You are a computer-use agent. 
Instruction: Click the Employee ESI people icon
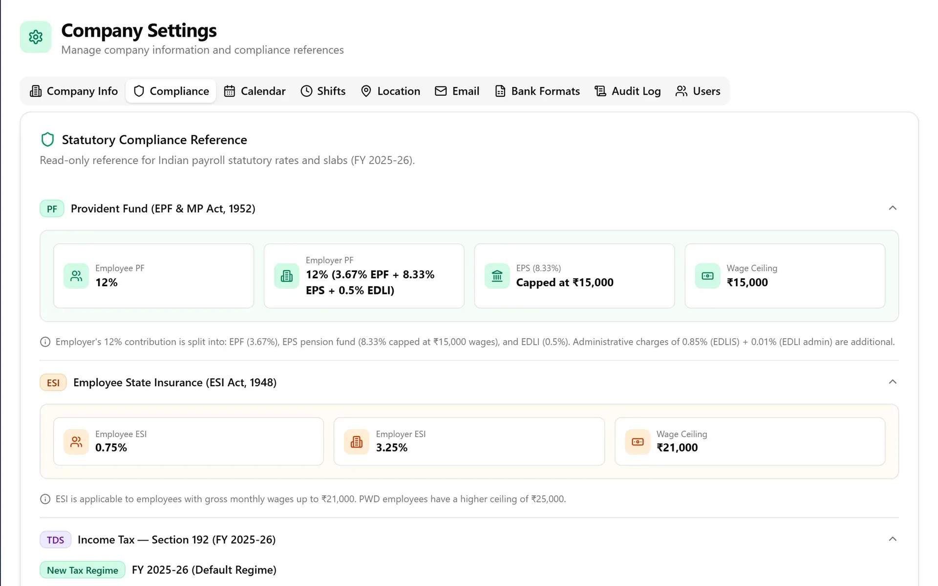tap(76, 442)
